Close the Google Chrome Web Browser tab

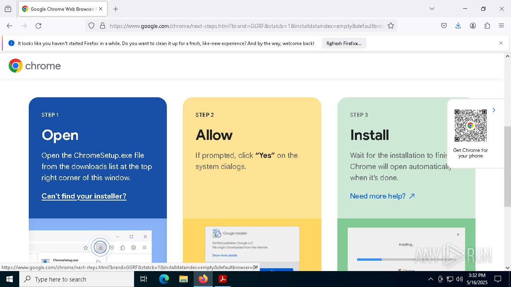[101, 9]
